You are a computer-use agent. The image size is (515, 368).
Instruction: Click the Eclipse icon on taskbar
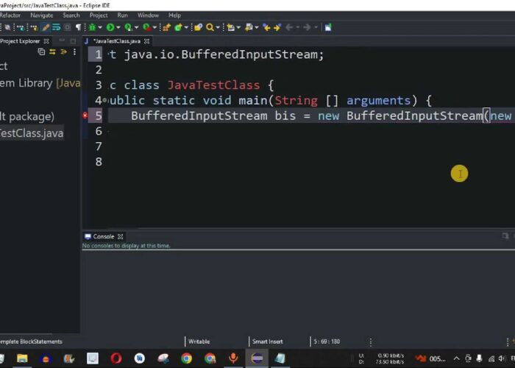(x=257, y=358)
